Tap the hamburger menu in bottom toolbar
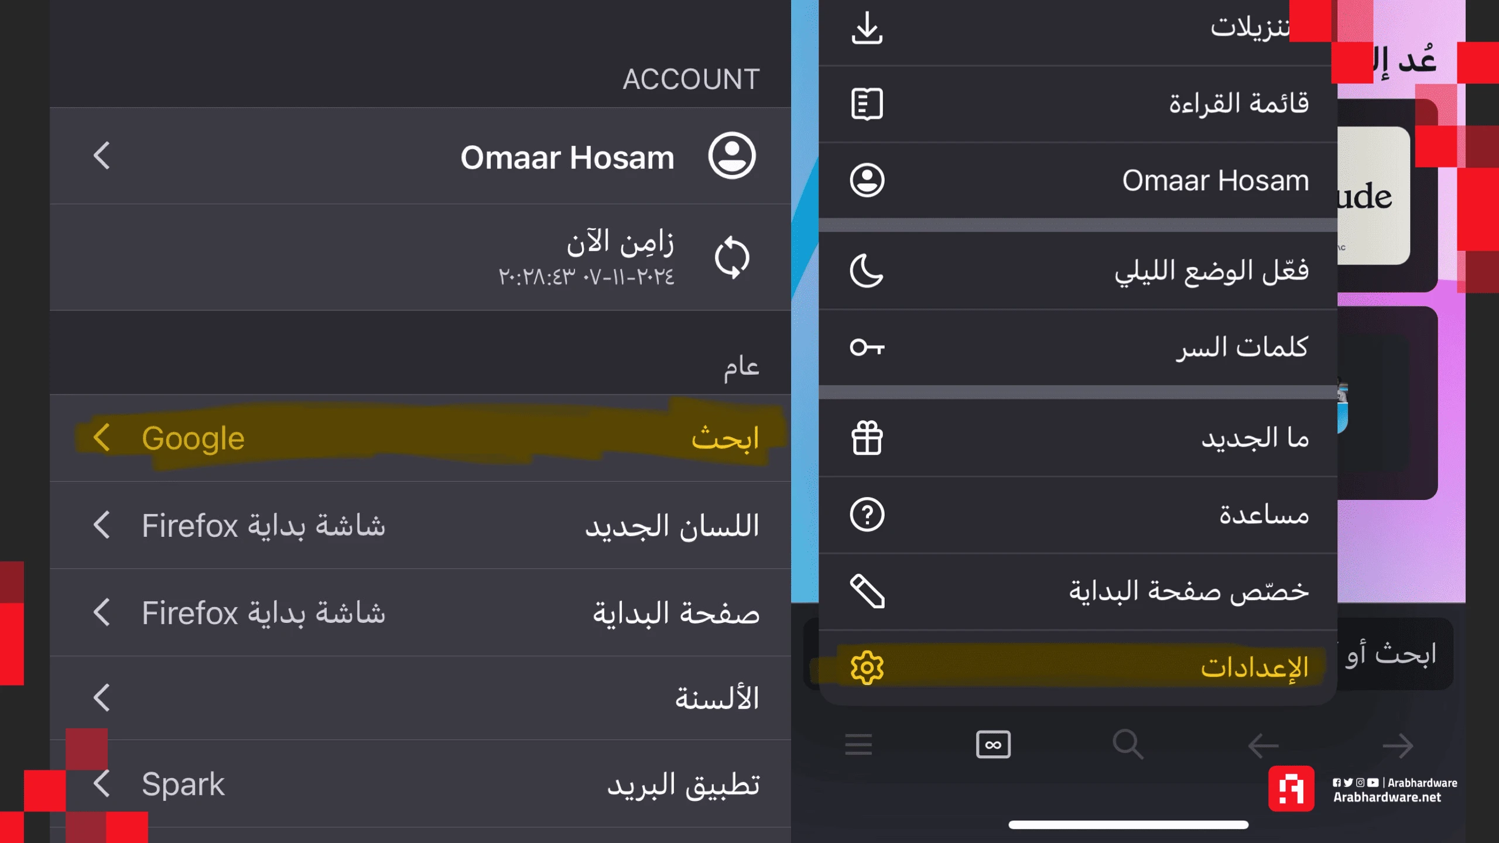The height and width of the screenshot is (843, 1499). (x=858, y=745)
